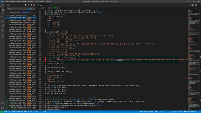Clear the search results
This screenshot has height=113, width=201.
29,5
